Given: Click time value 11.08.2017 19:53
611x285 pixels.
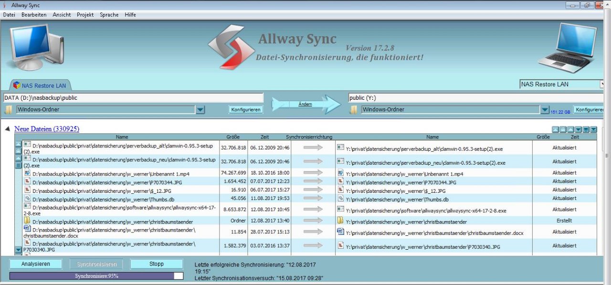Looking at the screenshot, I should [269, 198].
